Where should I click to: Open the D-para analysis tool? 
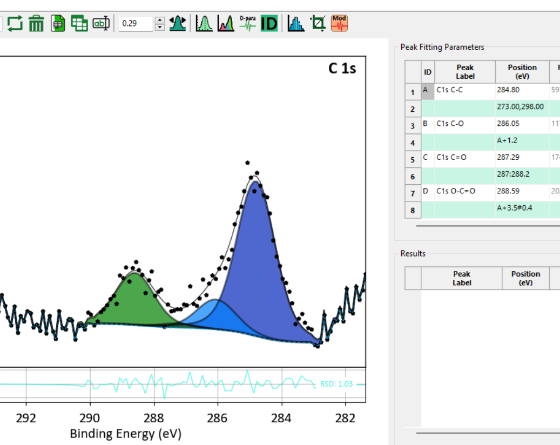[x=247, y=24]
